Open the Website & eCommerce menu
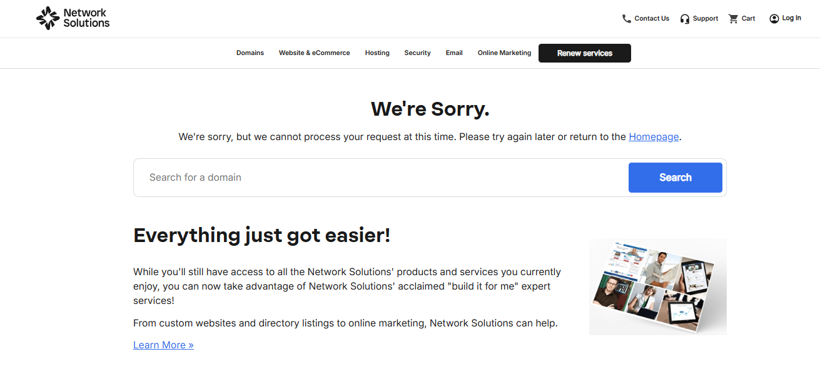Viewport: 820px width, 374px height. [315, 53]
